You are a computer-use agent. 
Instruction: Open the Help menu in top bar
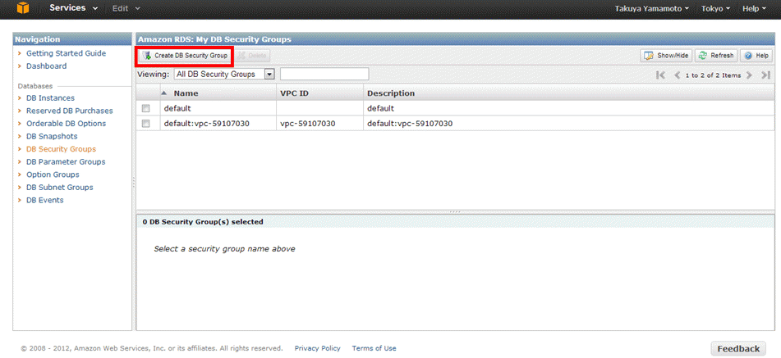point(754,9)
